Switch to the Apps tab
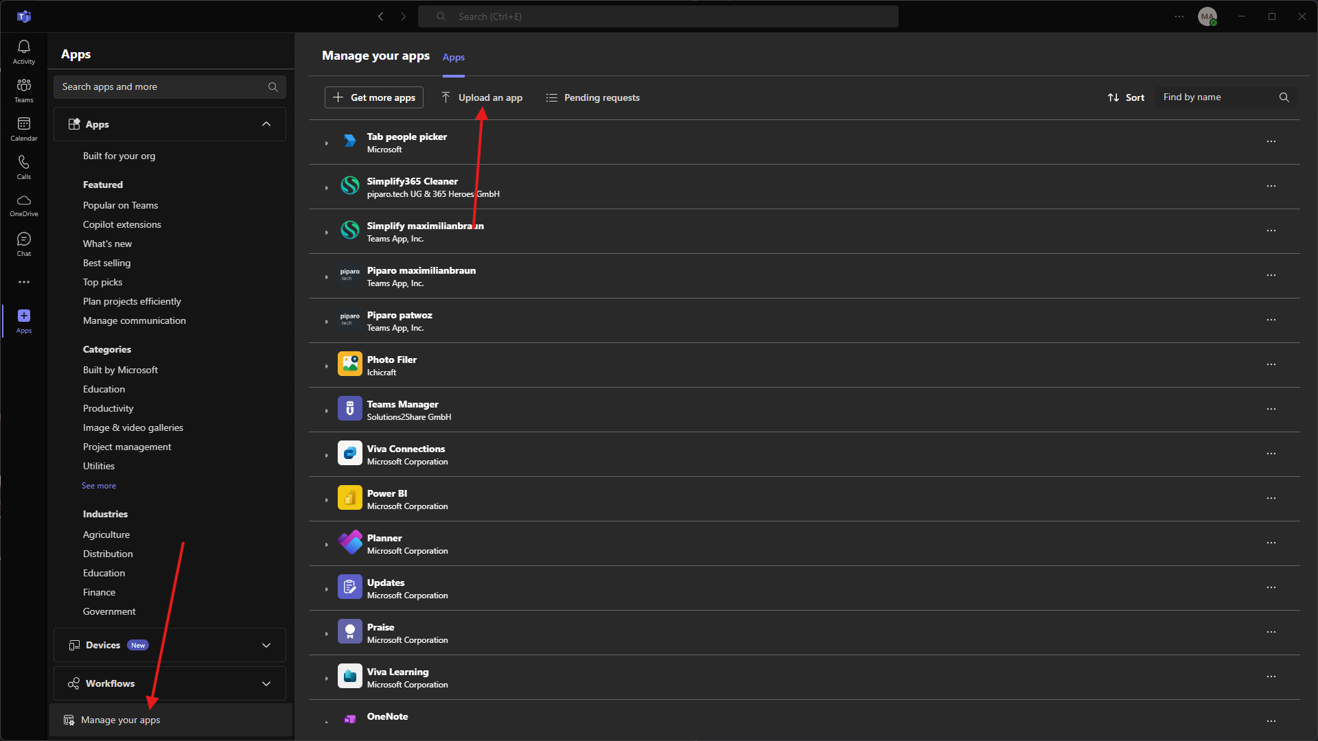The height and width of the screenshot is (741, 1318). (x=454, y=58)
